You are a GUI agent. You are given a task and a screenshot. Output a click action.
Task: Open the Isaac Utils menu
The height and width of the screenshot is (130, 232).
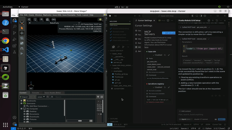click(x=57, y=15)
